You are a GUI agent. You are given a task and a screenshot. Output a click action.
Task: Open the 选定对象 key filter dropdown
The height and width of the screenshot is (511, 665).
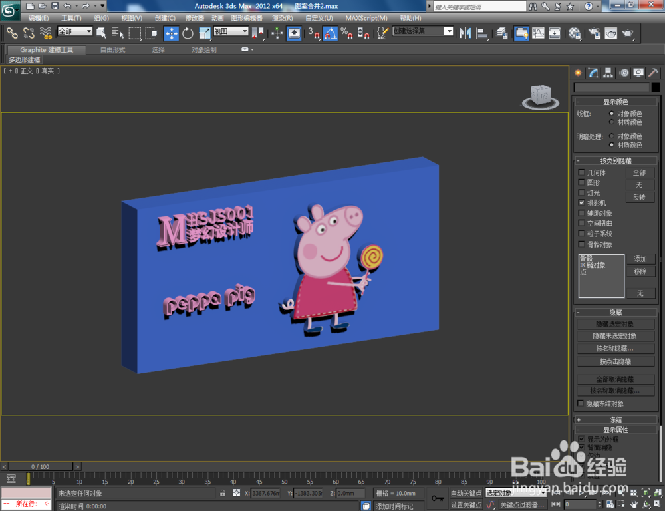click(515, 493)
